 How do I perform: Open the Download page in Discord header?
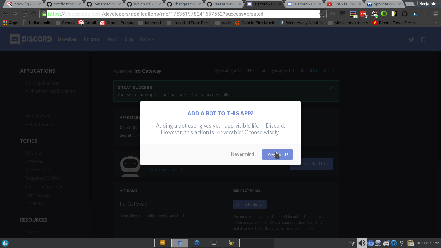pyautogui.click(x=67, y=39)
